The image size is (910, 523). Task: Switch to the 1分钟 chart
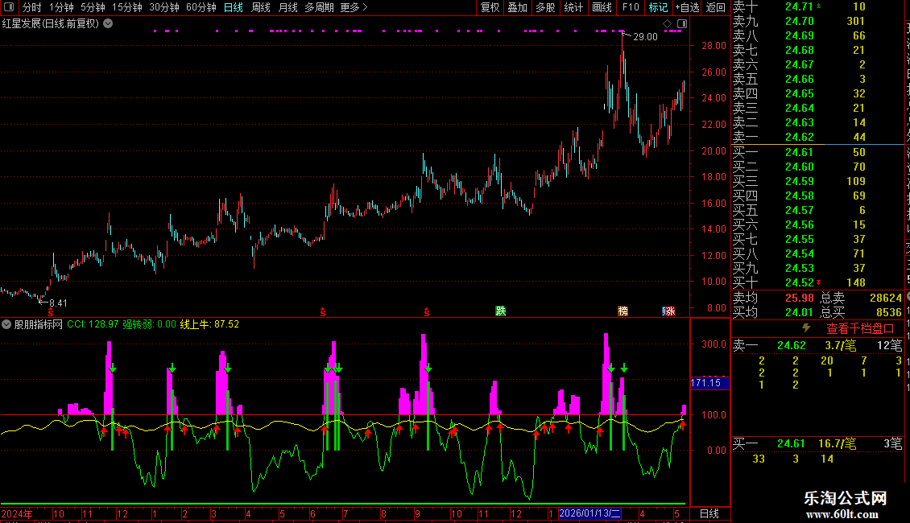click(x=61, y=7)
